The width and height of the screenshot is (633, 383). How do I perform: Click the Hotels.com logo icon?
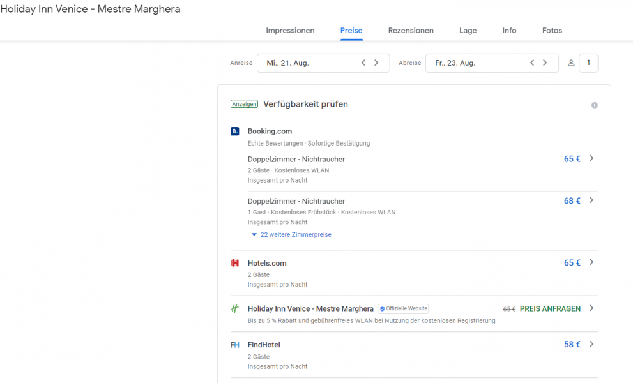(234, 263)
